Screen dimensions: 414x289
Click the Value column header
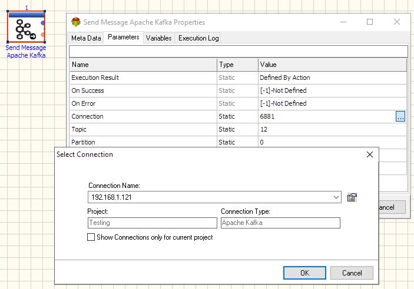click(x=332, y=65)
